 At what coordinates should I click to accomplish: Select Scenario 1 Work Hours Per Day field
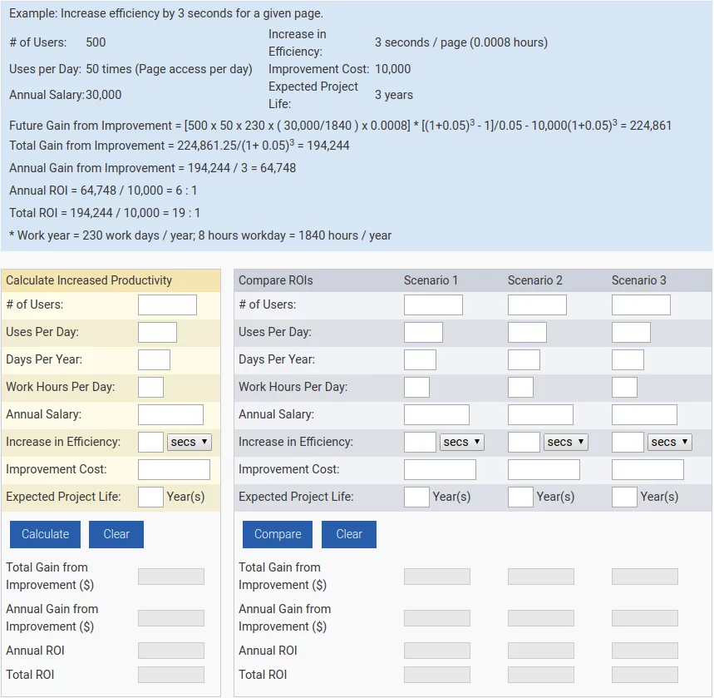(x=416, y=387)
